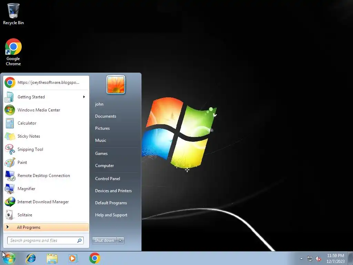Click the search magnifier icon

point(80,241)
